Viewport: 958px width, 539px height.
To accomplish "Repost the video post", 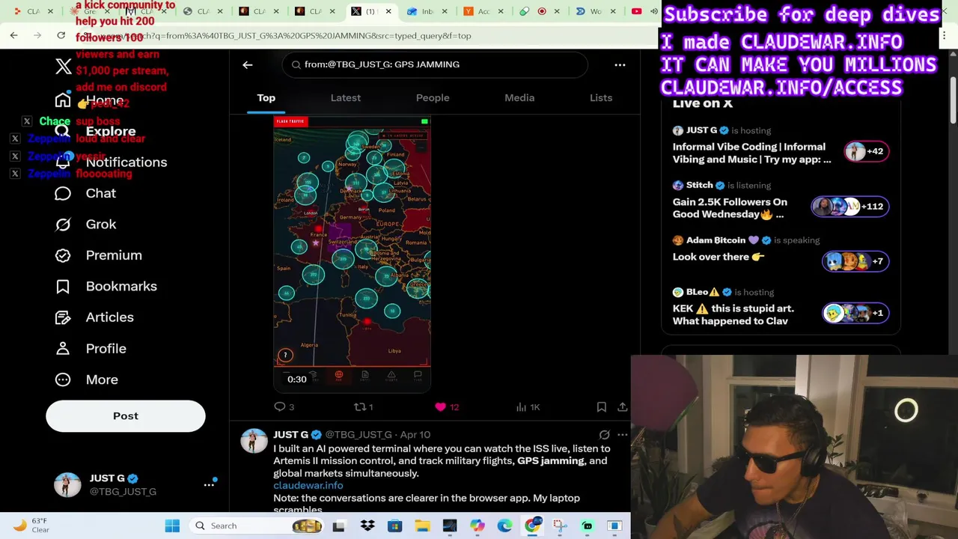I will [364, 407].
